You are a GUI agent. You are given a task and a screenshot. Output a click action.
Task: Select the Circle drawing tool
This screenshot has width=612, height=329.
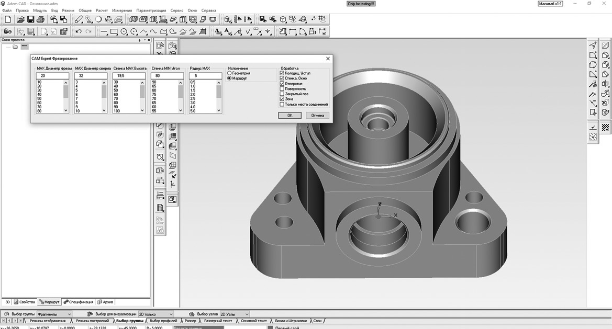point(124,31)
